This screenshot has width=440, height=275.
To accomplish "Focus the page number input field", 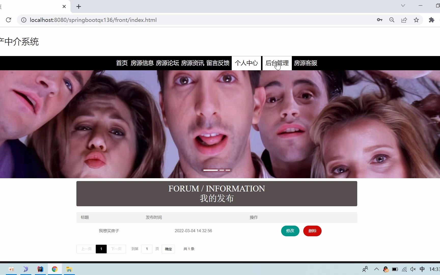I will pos(147,249).
